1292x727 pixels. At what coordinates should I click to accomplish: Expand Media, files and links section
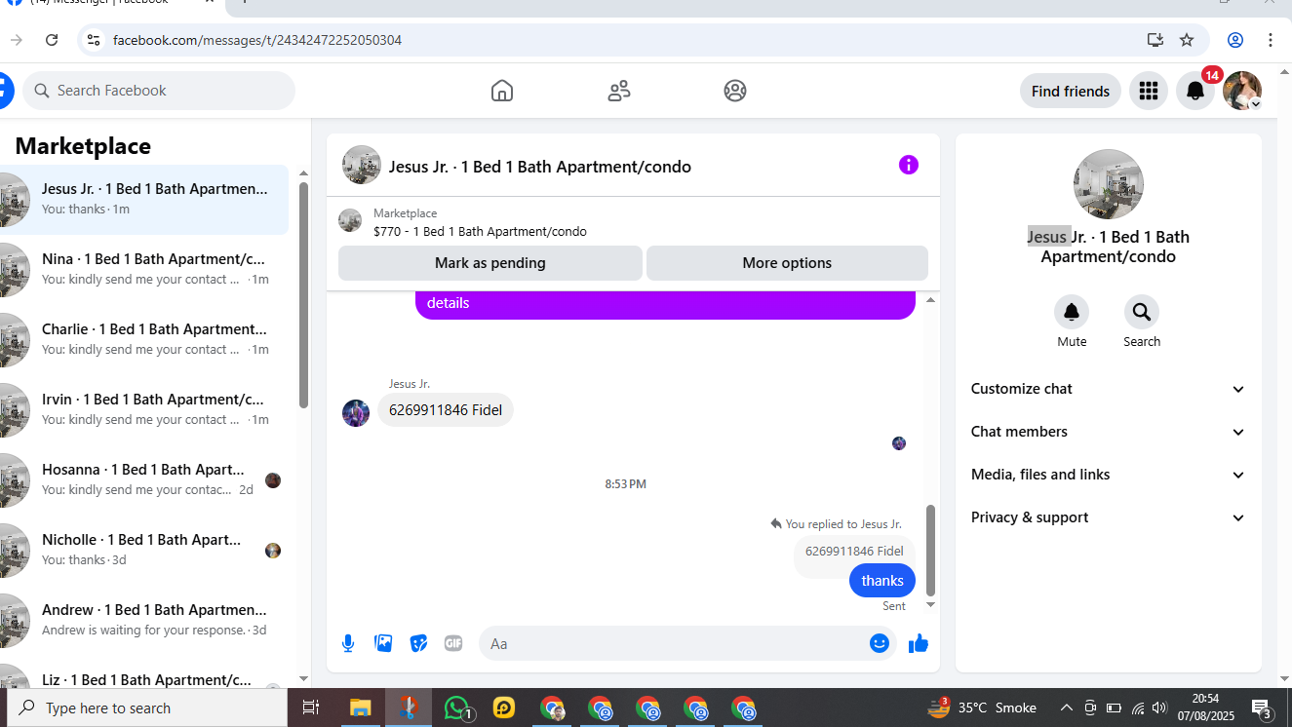1109,475
